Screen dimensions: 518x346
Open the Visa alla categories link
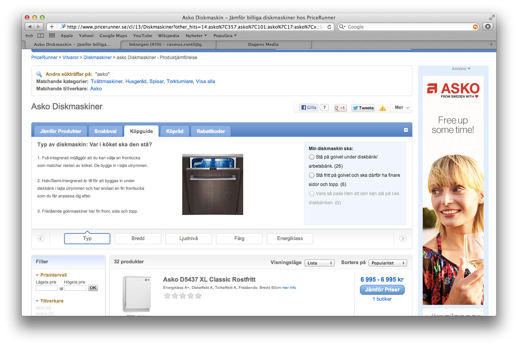pyautogui.click(x=205, y=82)
